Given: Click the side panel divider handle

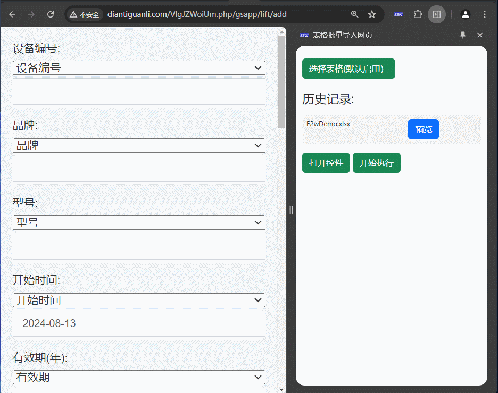Looking at the screenshot, I should point(291,210).
